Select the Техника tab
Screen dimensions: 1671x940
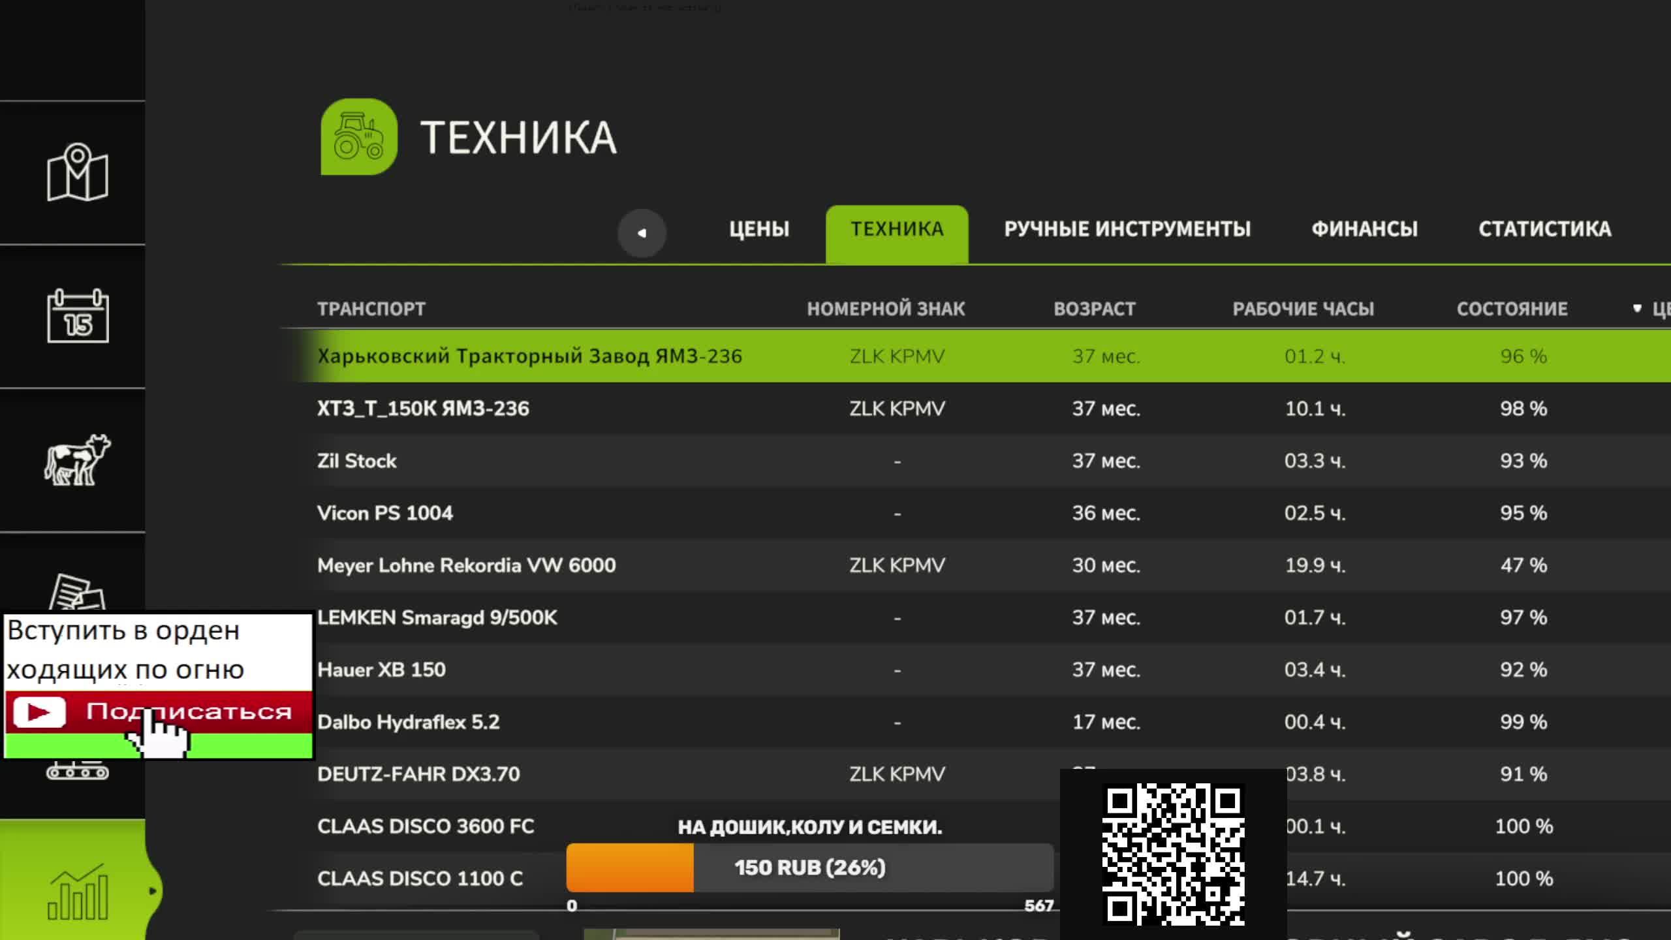(897, 234)
